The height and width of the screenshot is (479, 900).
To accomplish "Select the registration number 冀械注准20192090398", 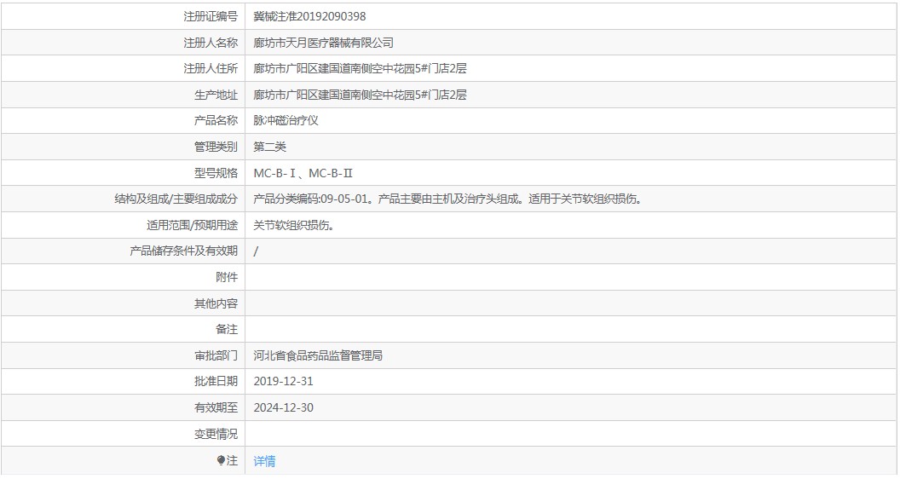I will click(x=309, y=17).
